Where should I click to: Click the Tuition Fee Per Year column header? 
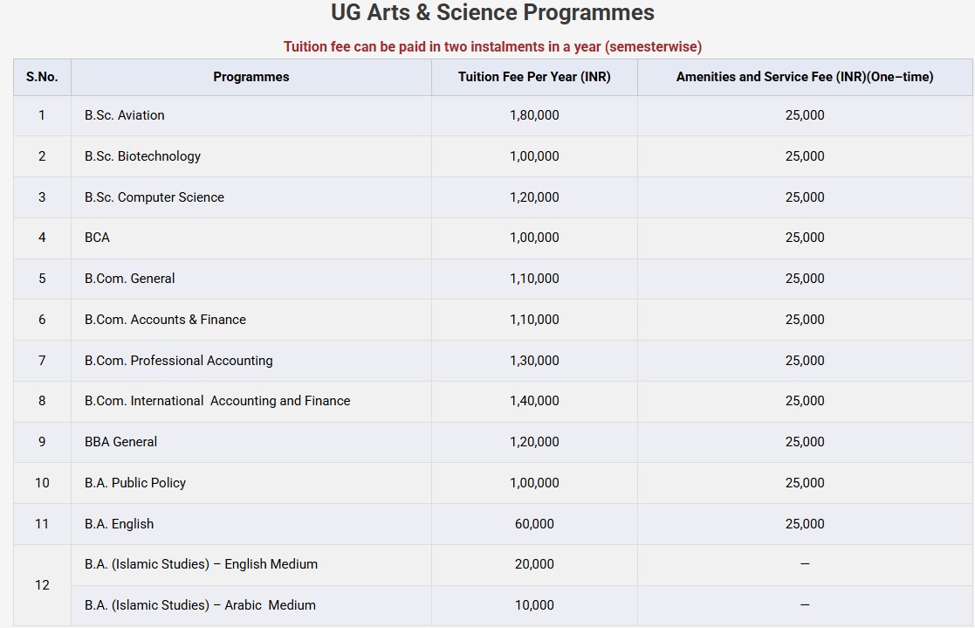pos(534,77)
